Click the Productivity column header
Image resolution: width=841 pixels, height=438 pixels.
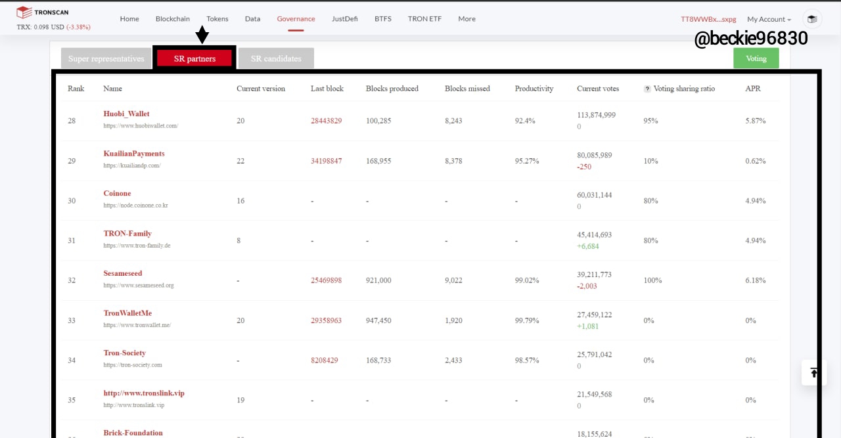534,89
